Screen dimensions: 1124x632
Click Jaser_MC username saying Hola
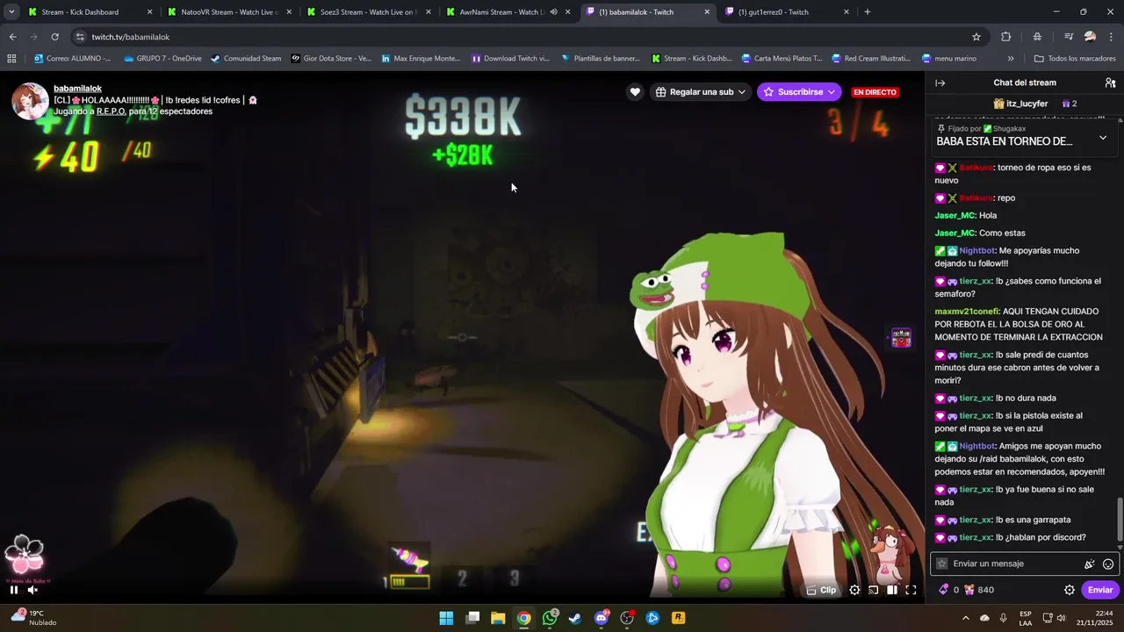(x=955, y=215)
